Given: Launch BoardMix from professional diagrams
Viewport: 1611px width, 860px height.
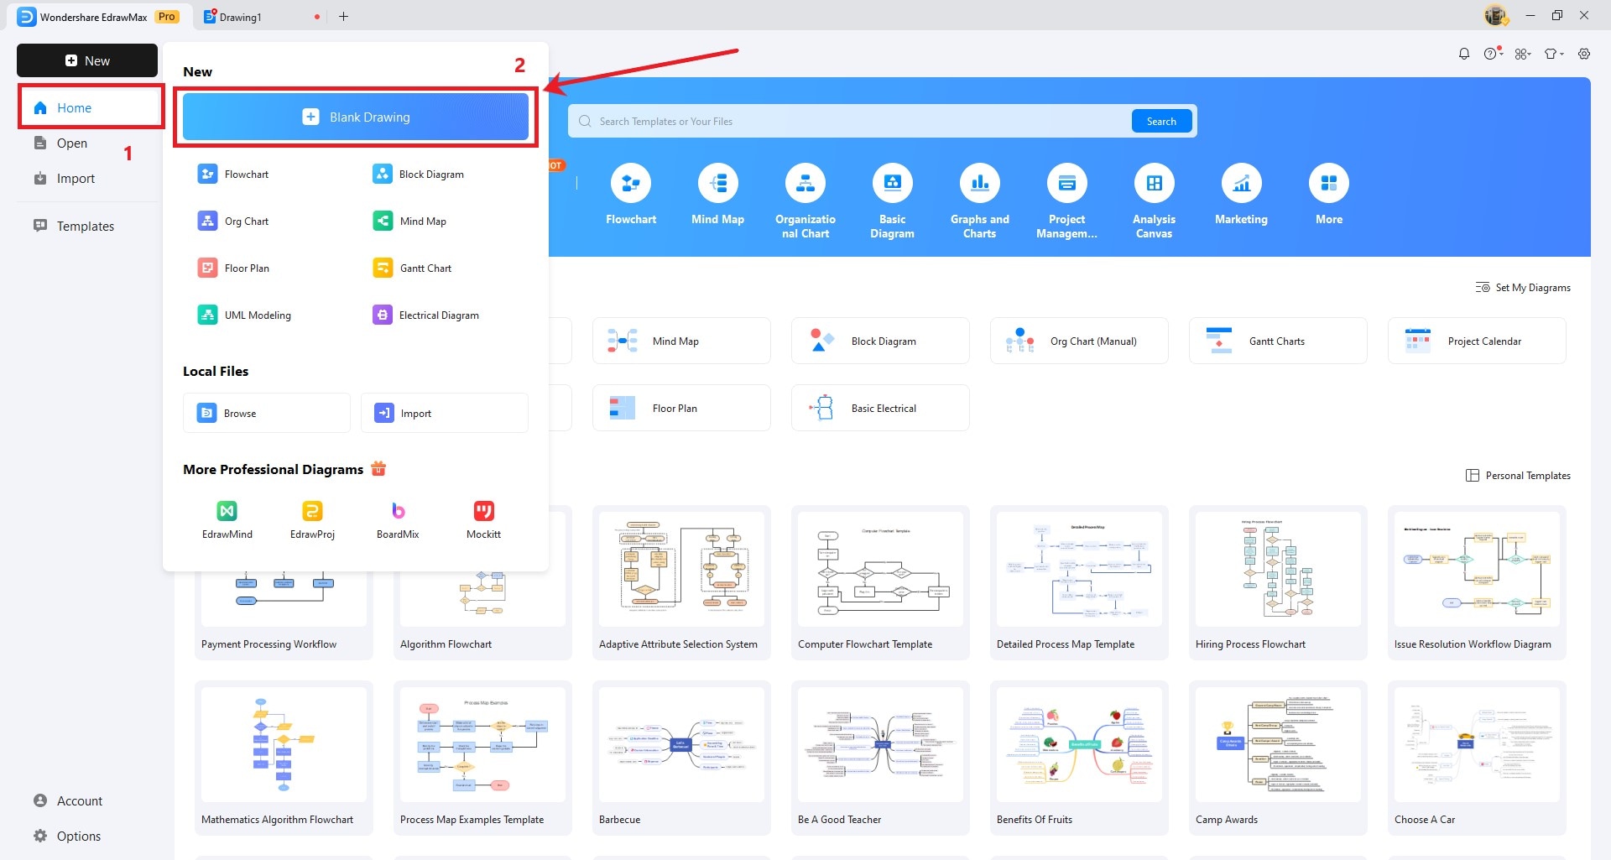Looking at the screenshot, I should click(398, 519).
